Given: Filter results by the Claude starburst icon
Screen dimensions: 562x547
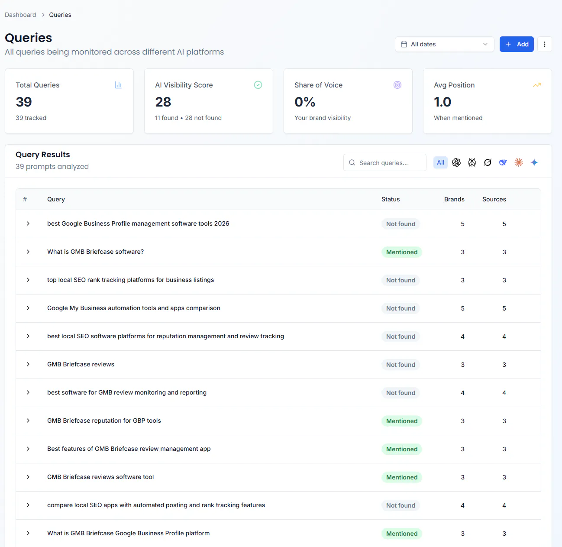Looking at the screenshot, I should click(x=519, y=162).
